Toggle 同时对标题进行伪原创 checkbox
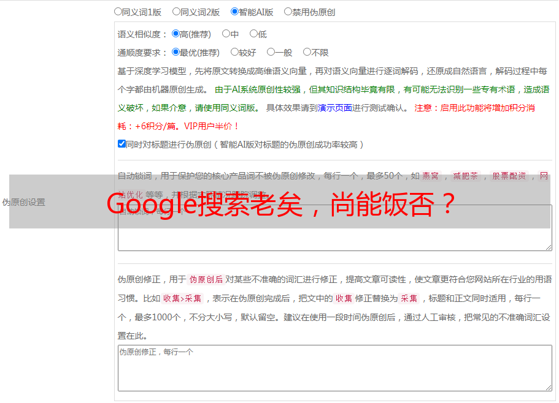 click(121, 144)
